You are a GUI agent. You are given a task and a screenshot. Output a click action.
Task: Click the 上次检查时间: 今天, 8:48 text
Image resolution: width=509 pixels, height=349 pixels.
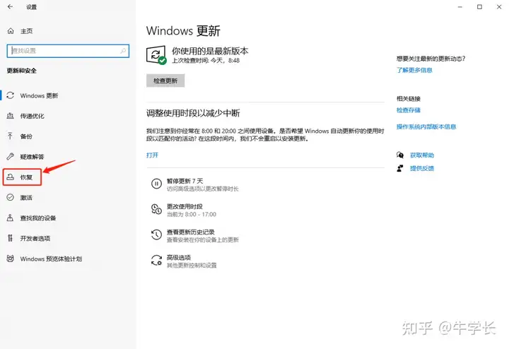(x=206, y=61)
